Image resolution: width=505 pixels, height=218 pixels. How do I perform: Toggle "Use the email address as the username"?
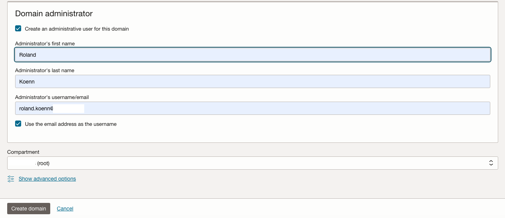(x=18, y=124)
